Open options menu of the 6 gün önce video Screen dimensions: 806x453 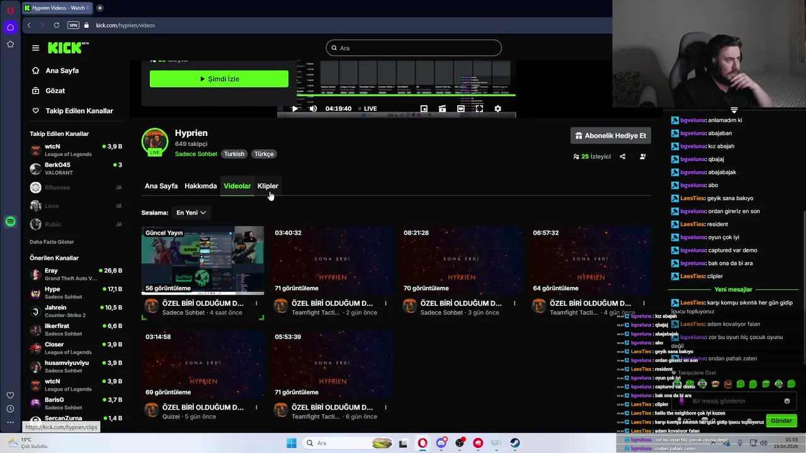pyautogui.click(x=385, y=407)
